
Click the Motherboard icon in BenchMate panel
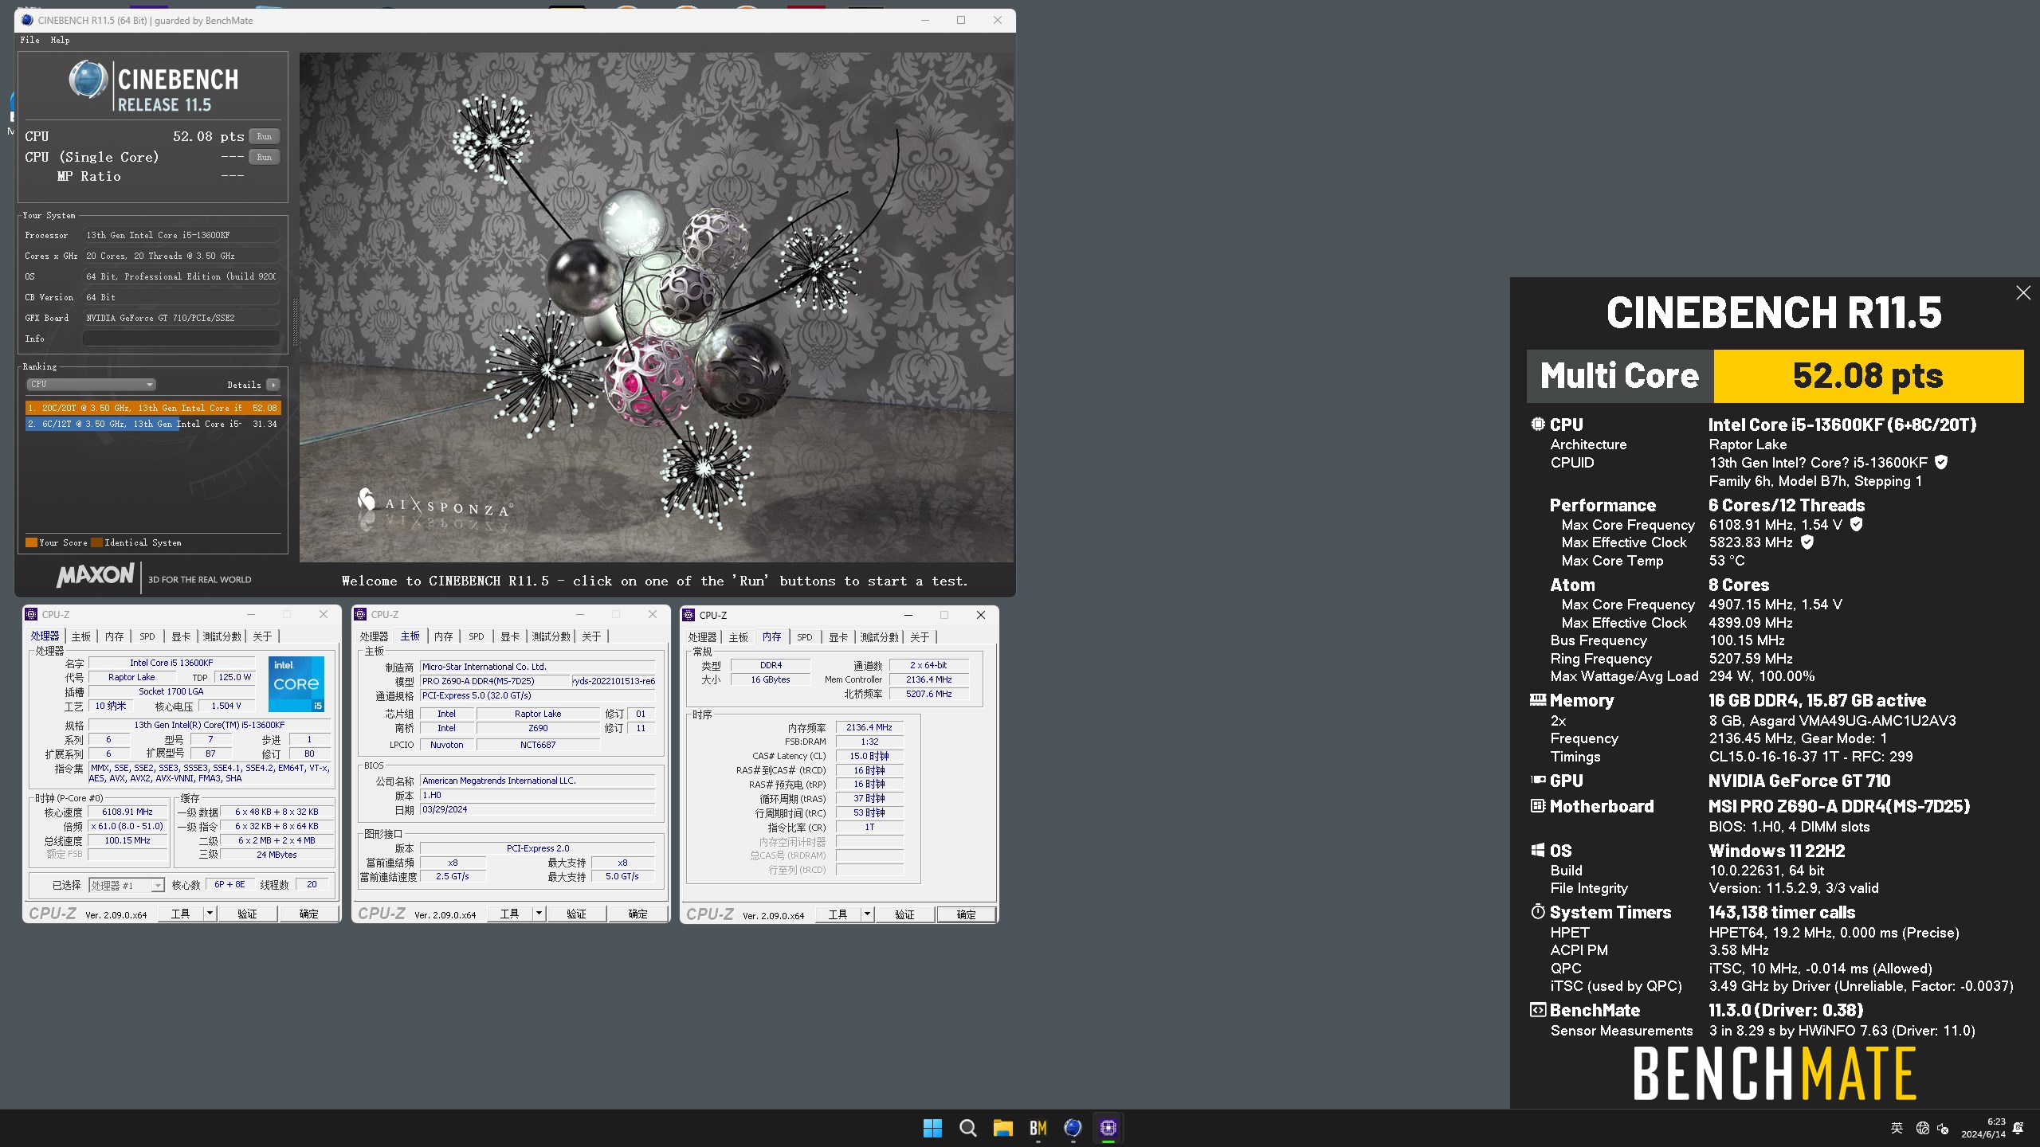pos(1537,805)
